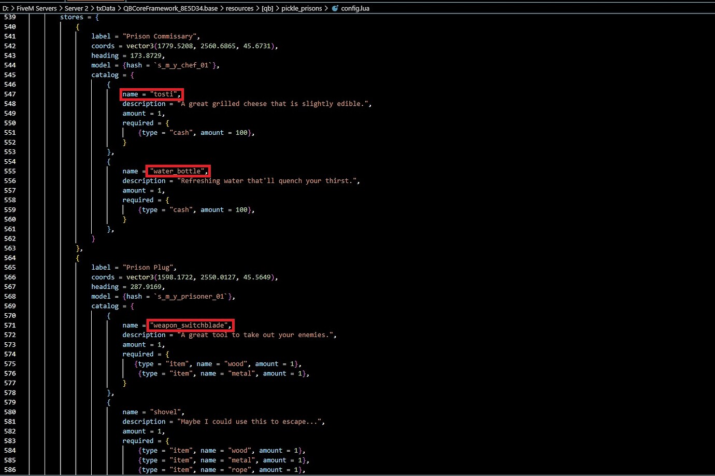The width and height of the screenshot is (715, 476).
Task: Click the highlighted "water_bottle" string
Action: 178,171
